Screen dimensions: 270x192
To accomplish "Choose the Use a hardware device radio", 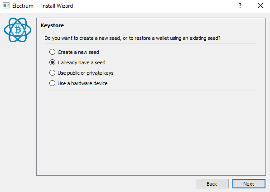I will tap(52, 83).
